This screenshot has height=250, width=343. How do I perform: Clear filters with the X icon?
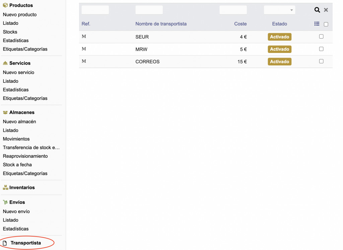[326, 10]
